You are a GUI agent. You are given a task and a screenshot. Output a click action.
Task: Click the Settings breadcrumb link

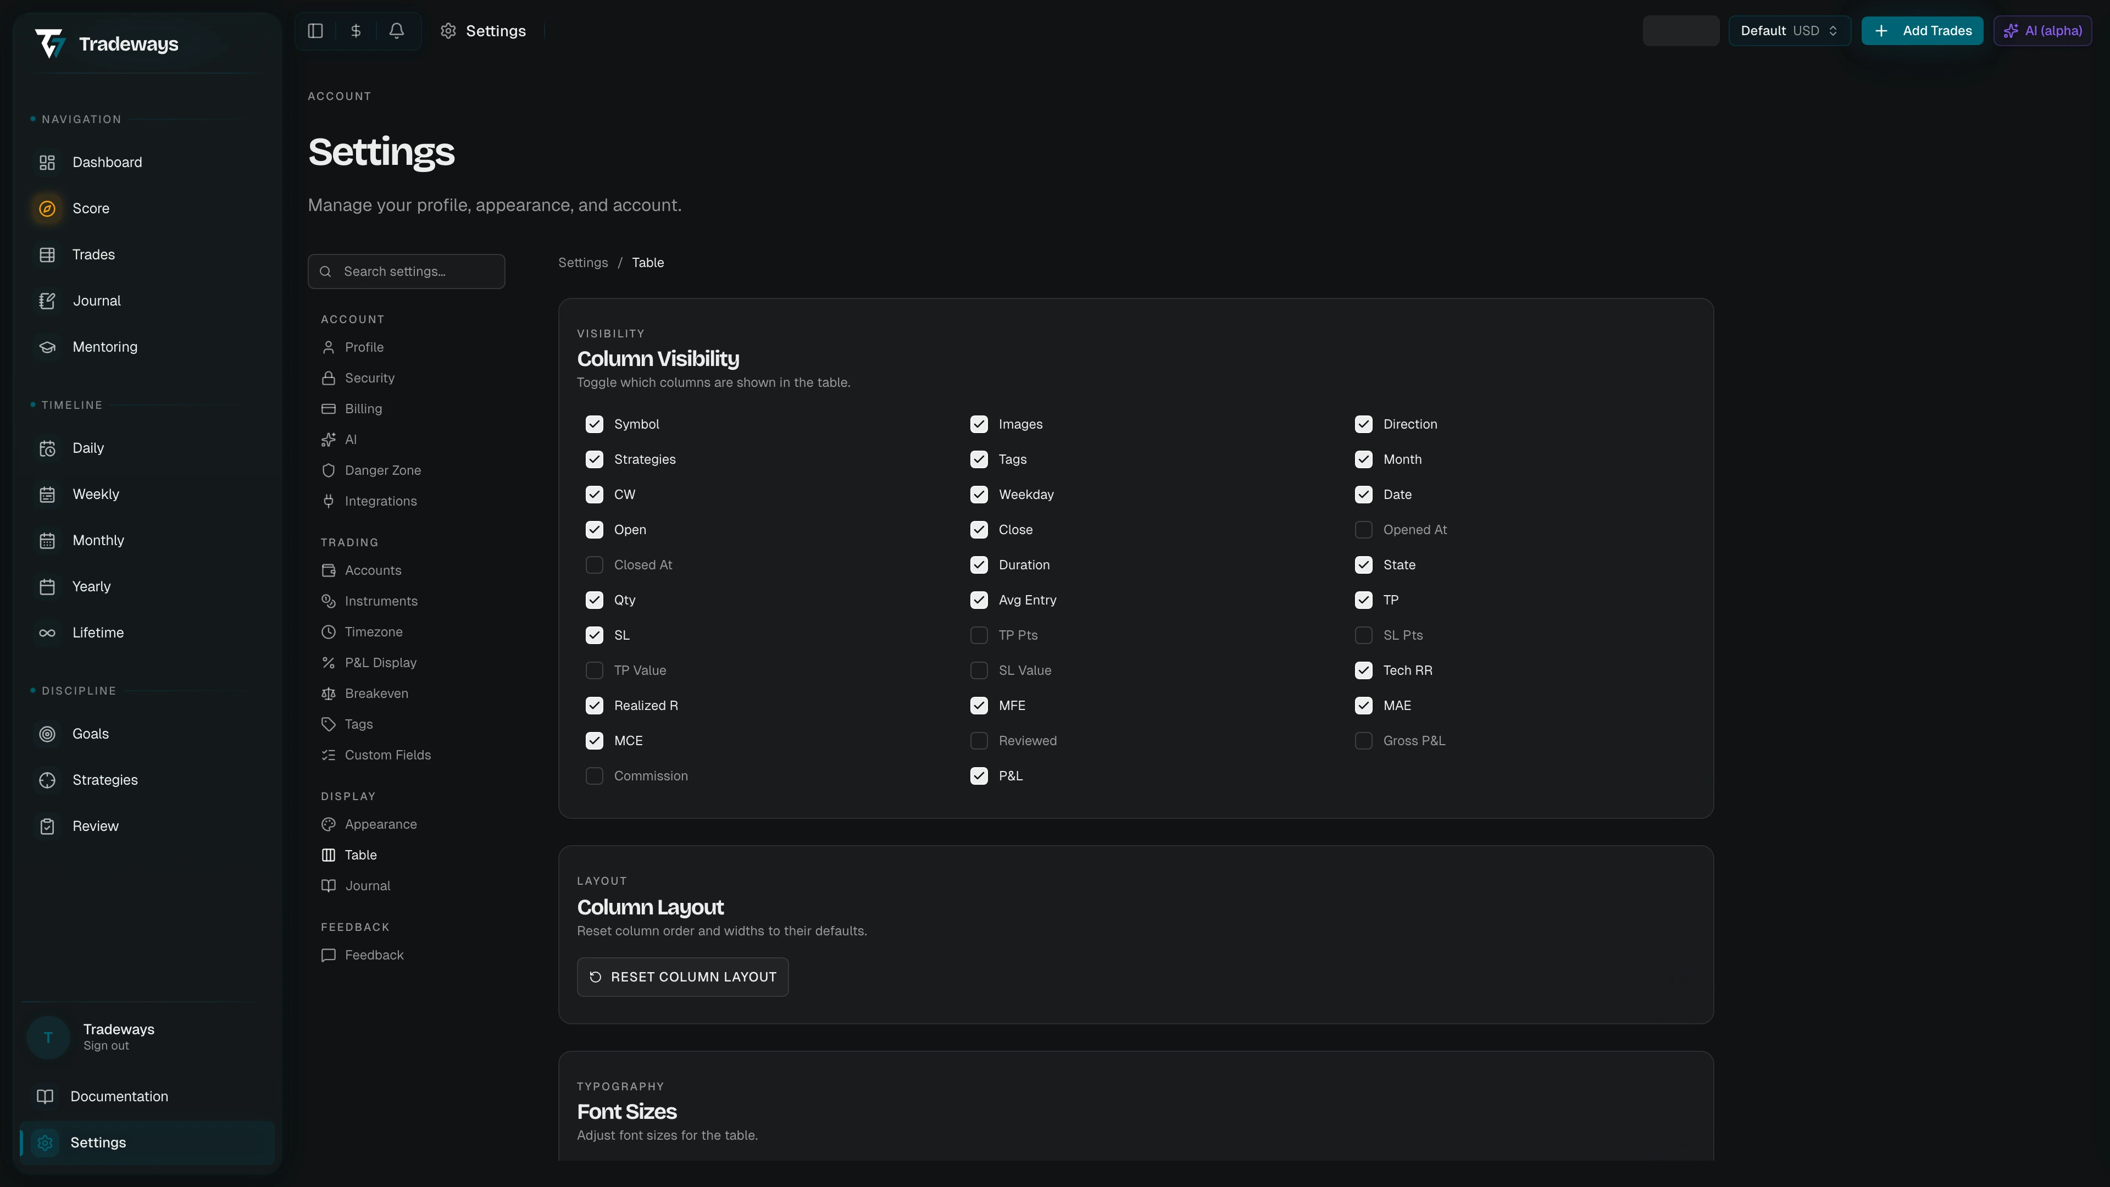tap(583, 263)
